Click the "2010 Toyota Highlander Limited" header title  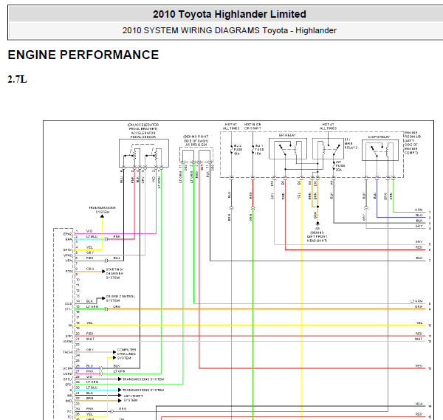(x=230, y=14)
